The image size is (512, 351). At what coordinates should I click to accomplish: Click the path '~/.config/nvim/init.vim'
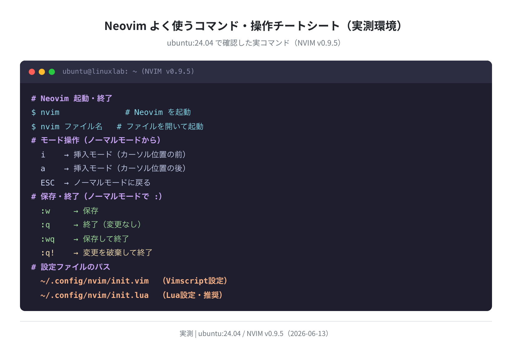pyautogui.click(x=95, y=281)
